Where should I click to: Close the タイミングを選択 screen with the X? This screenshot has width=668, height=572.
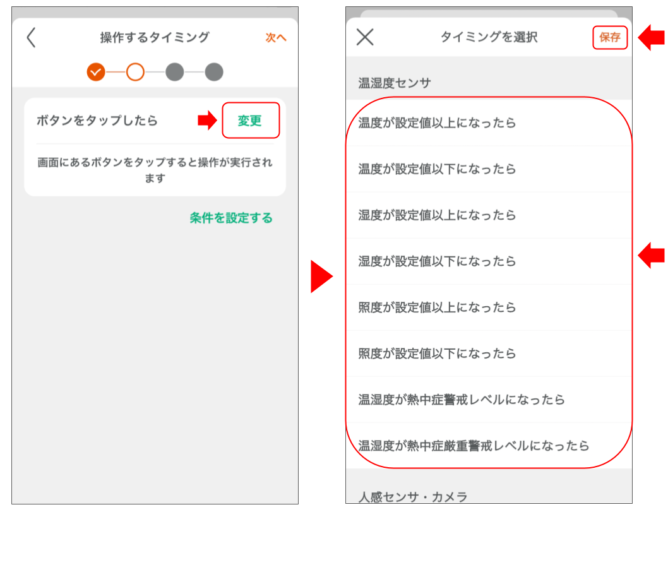(x=364, y=37)
